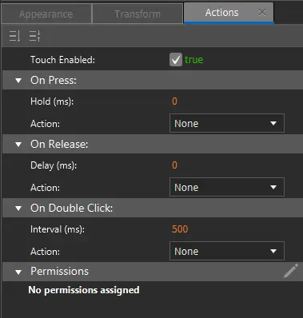Click the 'Permissions' header text
The image size is (303, 318).
click(59, 272)
